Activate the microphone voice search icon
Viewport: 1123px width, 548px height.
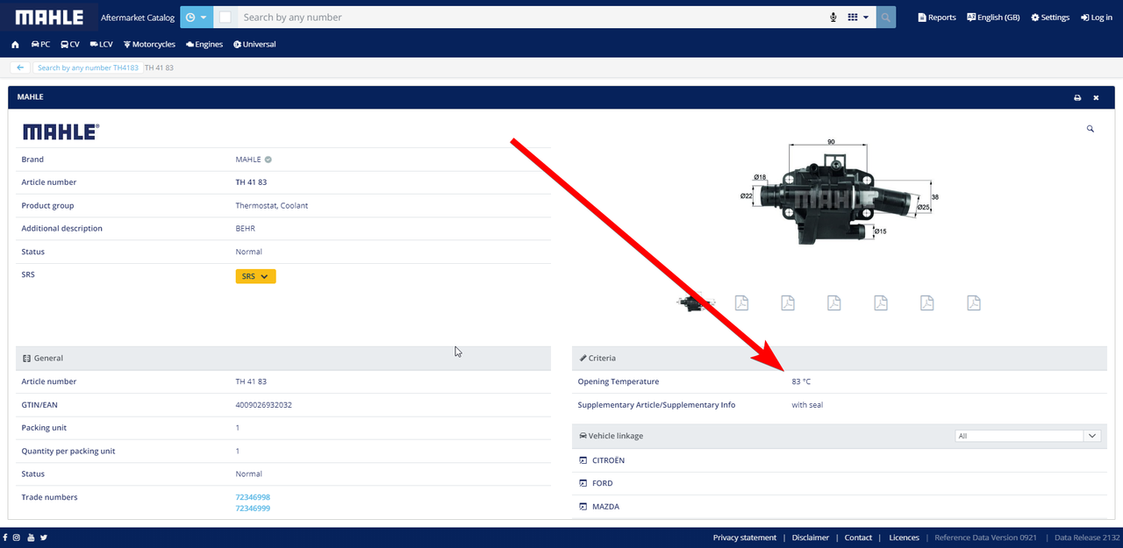tap(833, 17)
